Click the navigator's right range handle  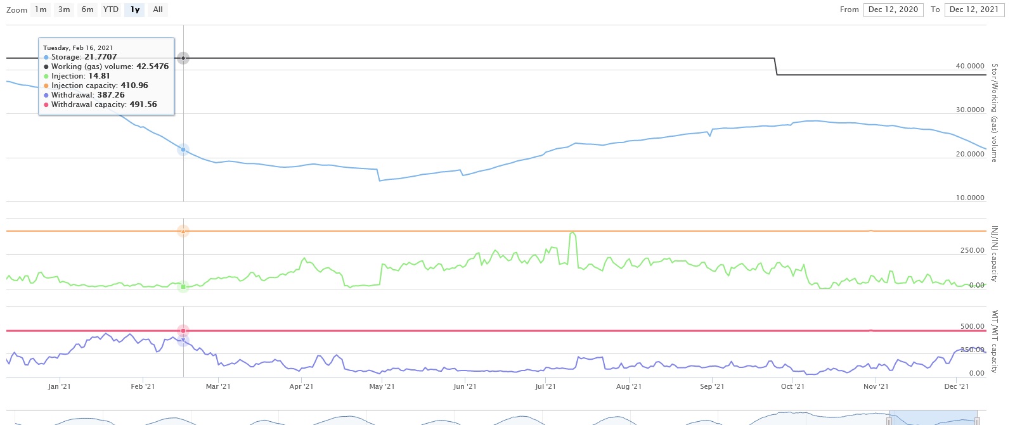(978, 421)
